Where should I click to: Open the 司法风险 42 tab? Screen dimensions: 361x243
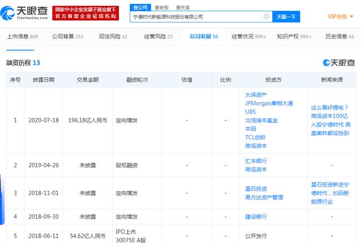click(x=113, y=36)
